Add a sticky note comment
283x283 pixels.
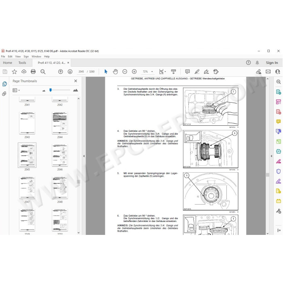point(188,72)
